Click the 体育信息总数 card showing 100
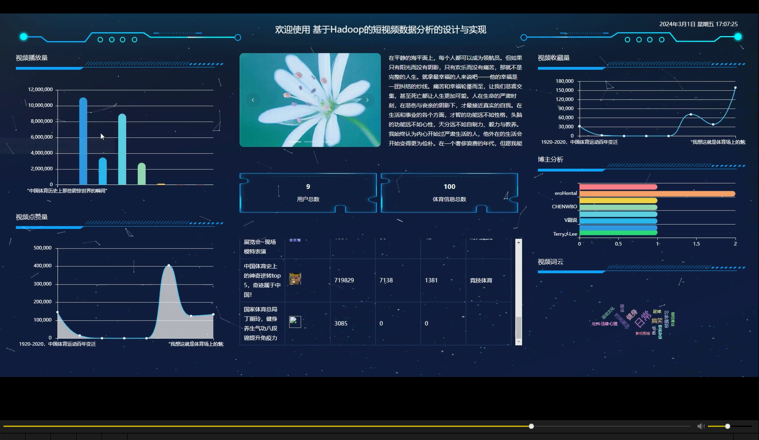Image resolution: width=759 pixels, height=440 pixels. [449, 193]
